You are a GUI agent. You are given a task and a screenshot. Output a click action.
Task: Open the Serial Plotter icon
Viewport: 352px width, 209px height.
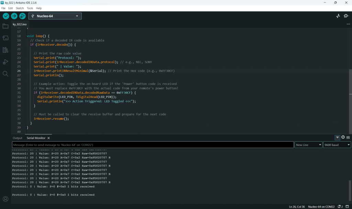(x=338, y=16)
